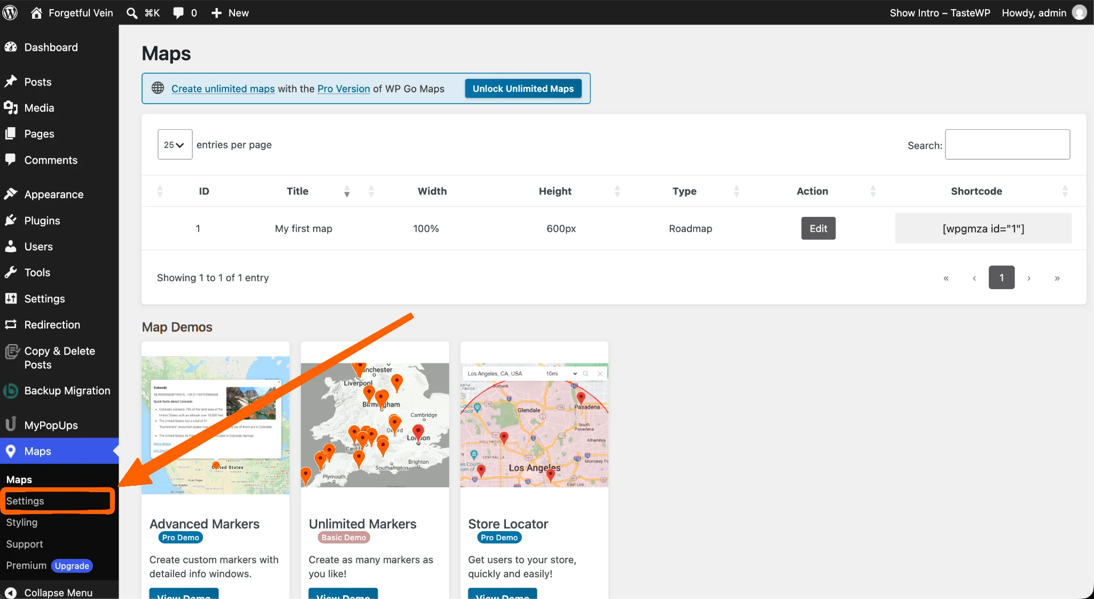Go to the next pagination page

click(1029, 278)
